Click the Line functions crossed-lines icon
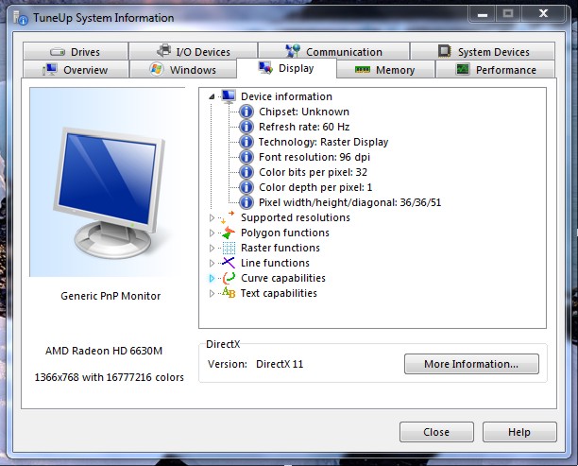The width and height of the screenshot is (578, 466). click(x=229, y=263)
